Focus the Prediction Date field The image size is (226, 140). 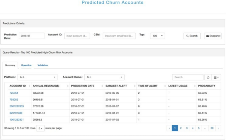pos(31,36)
